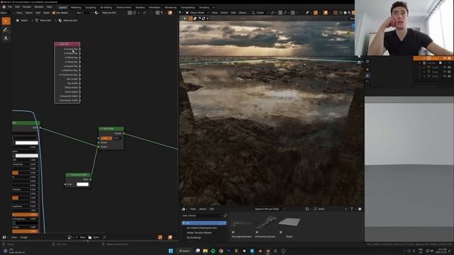
Task: Switch to the Compositing workspace tab
Action: click(x=187, y=7)
